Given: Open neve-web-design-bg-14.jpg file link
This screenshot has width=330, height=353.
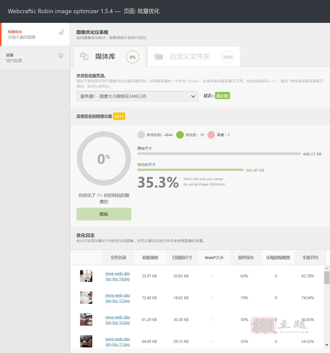Looking at the screenshot, I should click(118, 276).
